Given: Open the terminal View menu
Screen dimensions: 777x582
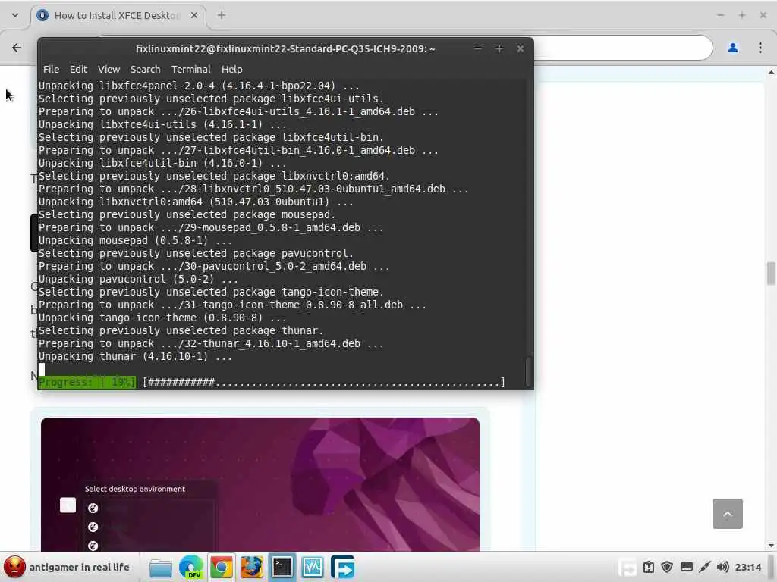Looking at the screenshot, I should tap(109, 69).
